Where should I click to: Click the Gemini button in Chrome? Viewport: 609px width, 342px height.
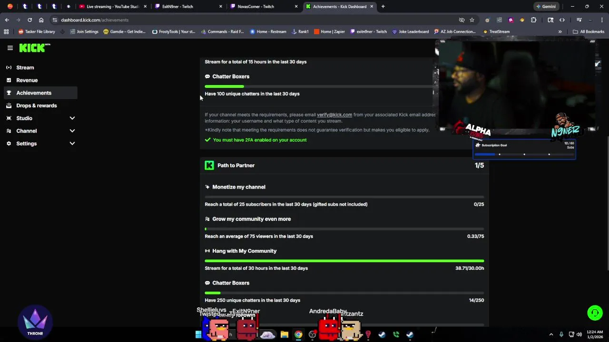point(546,7)
